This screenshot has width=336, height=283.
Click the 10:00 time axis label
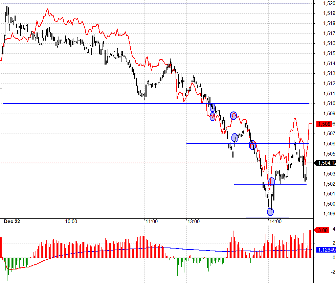coord(71,221)
